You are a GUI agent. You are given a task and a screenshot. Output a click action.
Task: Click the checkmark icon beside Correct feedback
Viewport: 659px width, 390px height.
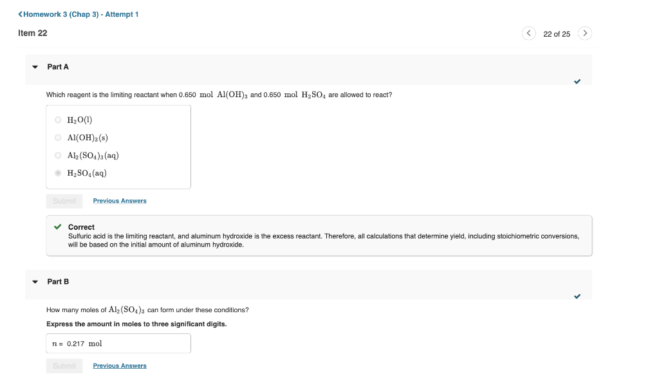(59, 227)
